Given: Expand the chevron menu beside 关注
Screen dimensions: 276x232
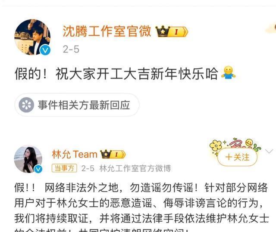Looking at the screenshot, I should (x=269, y=151).
